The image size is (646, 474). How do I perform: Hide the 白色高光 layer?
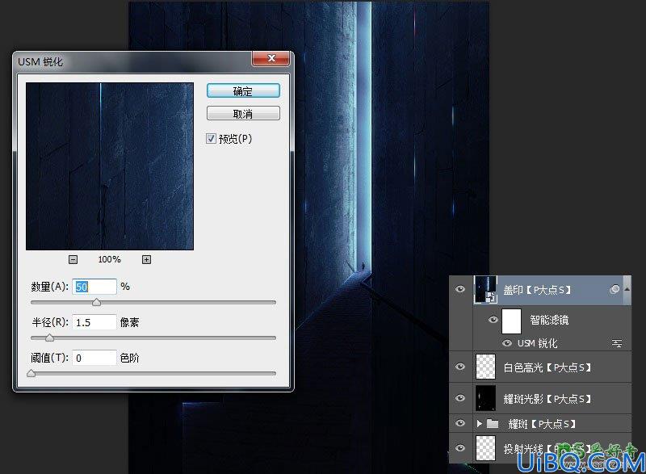460,367
